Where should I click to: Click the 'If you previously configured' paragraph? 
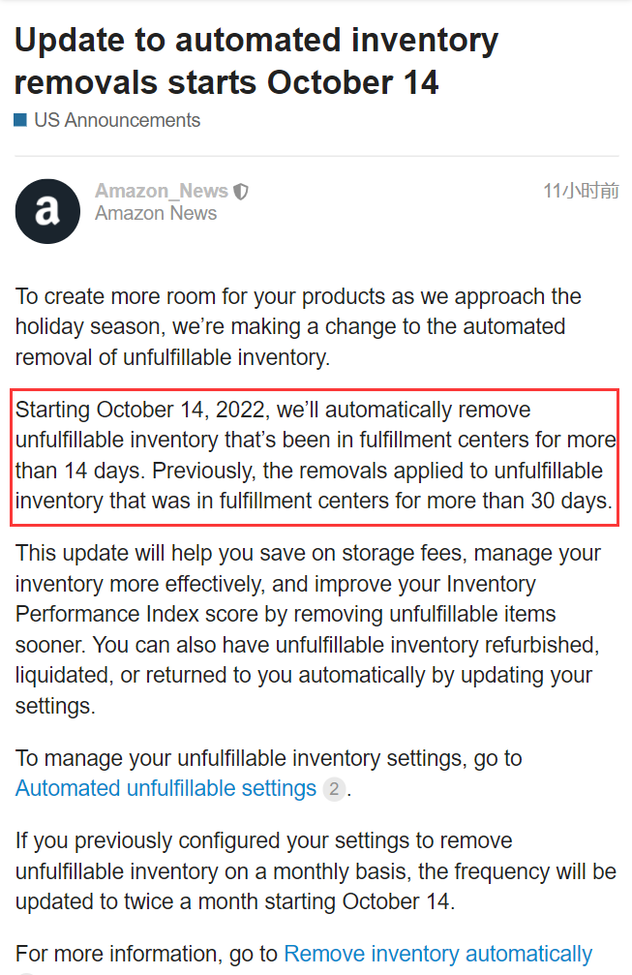pyautogui.click(x=316, y=871)
